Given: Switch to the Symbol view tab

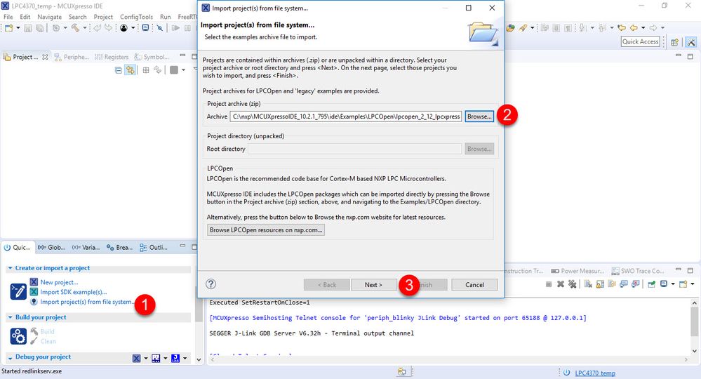Looking at the screenshot, I should tap(152, 57).
